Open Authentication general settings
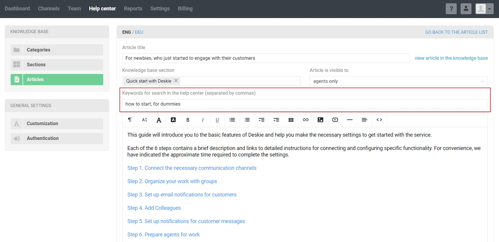The width and height of the screenshot is (499, 242). (x=57, y=138)
